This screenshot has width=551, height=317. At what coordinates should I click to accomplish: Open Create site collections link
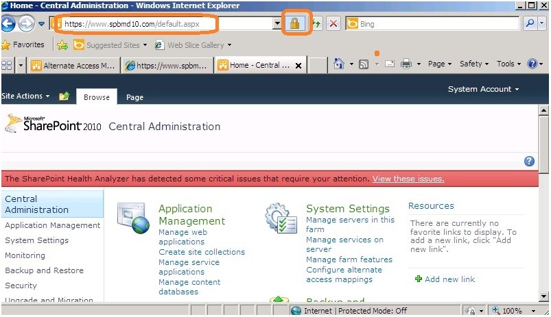pos(202,252)
